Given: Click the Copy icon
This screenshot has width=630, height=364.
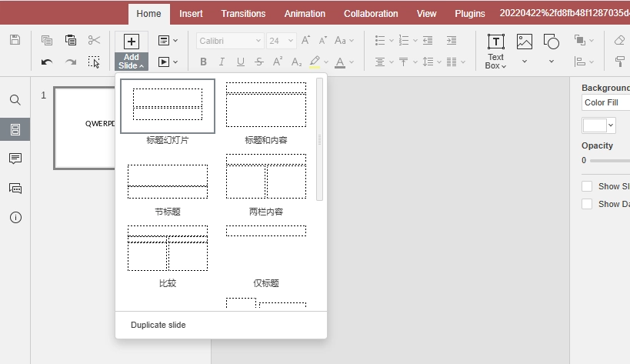Looking at the screenshot, I should [47, 40].
